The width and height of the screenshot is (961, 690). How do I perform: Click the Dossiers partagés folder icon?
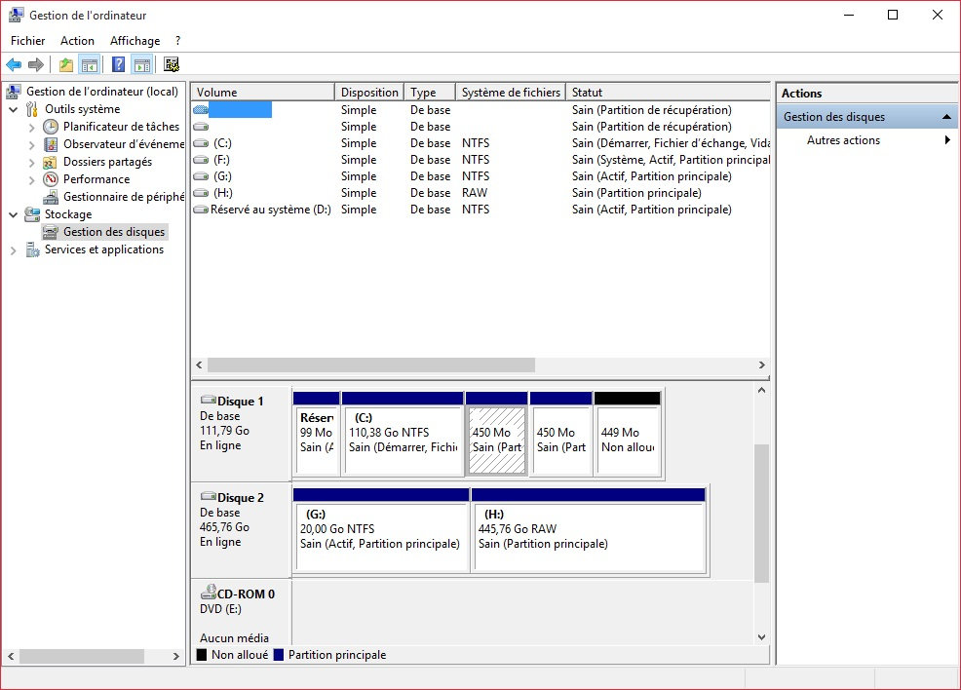tap(51, 162)
